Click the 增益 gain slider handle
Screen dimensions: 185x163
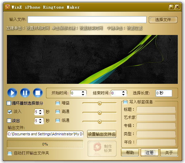100,103
